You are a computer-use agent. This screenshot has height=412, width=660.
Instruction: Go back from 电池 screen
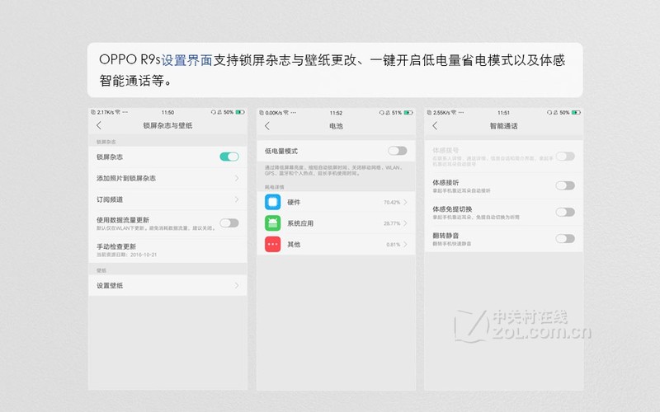[266, 126]
